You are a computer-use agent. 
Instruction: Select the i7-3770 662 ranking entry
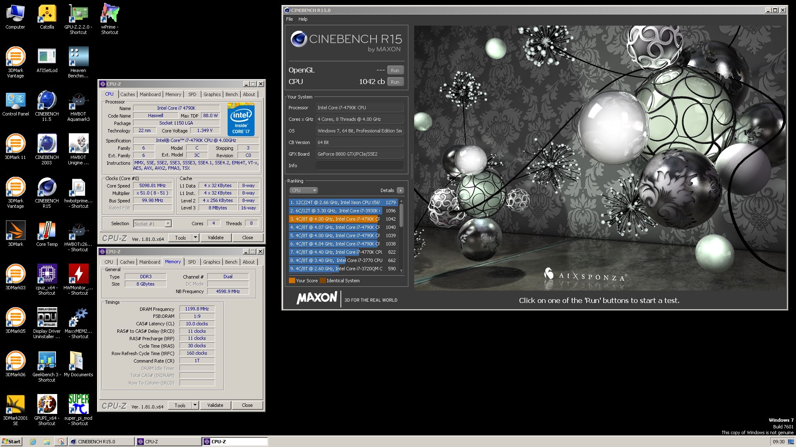(343, 260)
